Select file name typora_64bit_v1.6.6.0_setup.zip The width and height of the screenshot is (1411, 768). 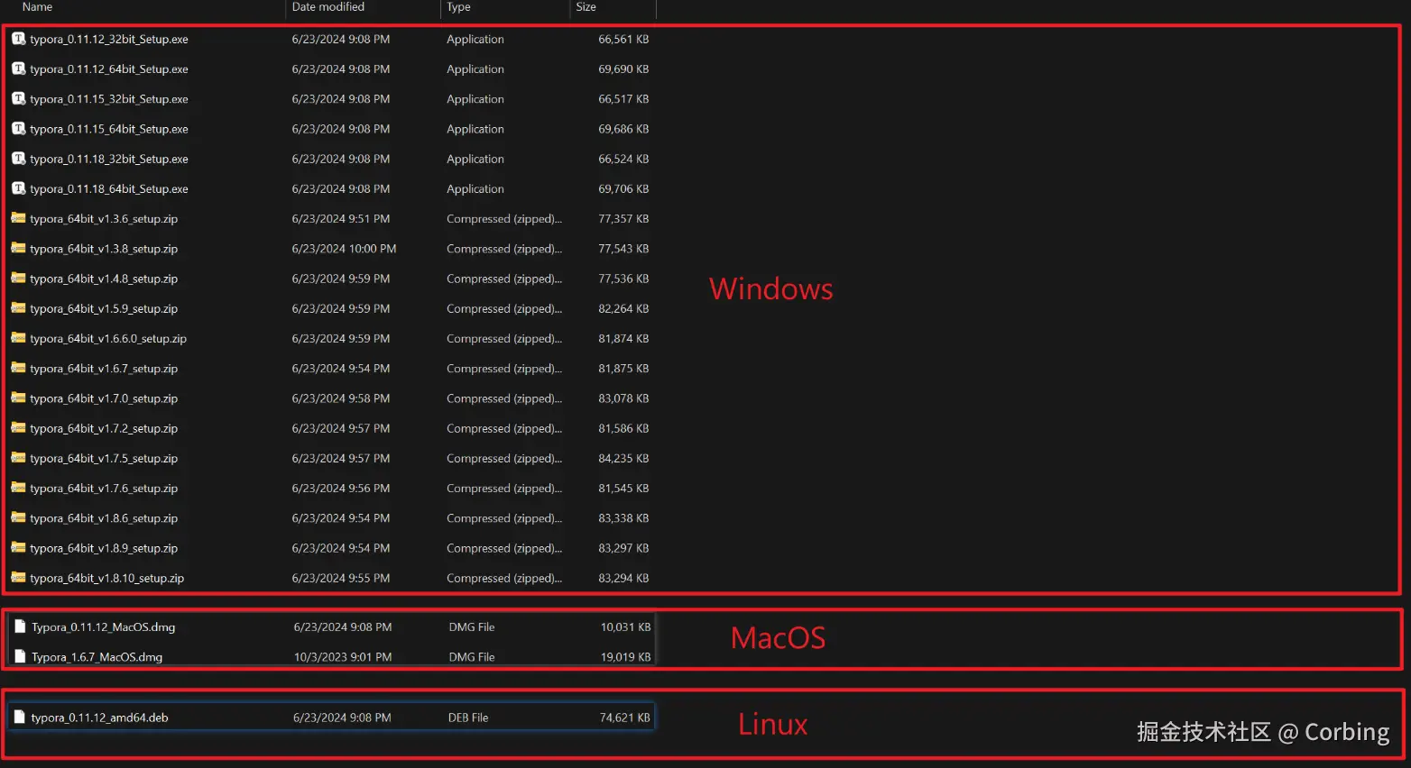click(108, 339)
